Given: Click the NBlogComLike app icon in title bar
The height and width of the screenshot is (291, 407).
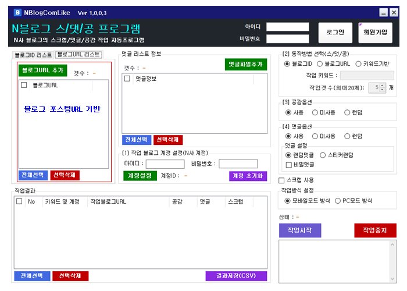Looking at the screenshot, I should (x=17, y=12).
